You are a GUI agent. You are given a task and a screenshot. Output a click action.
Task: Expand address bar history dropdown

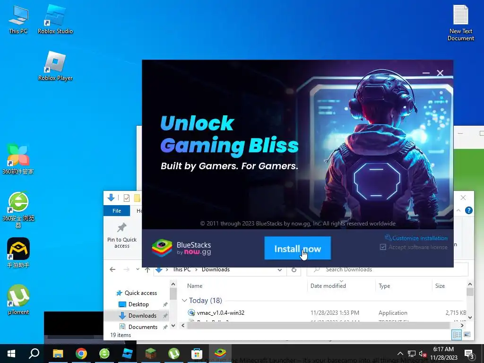[280, 269]
